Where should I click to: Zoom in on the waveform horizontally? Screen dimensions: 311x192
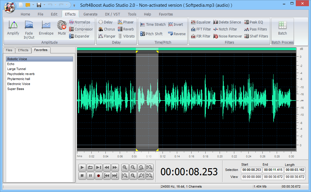[x=125, y=168]
